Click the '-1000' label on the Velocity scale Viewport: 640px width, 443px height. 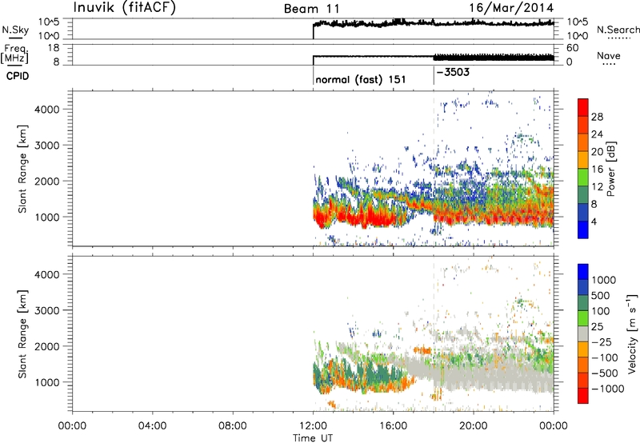(608, 389)
